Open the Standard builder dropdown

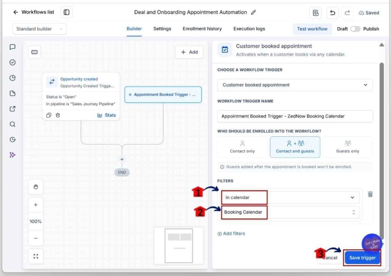tap(39, 29)
